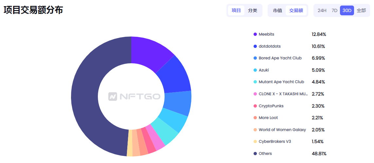Select the 市值 metric tab
Viewport: 374px width, 163px height.
277,10
